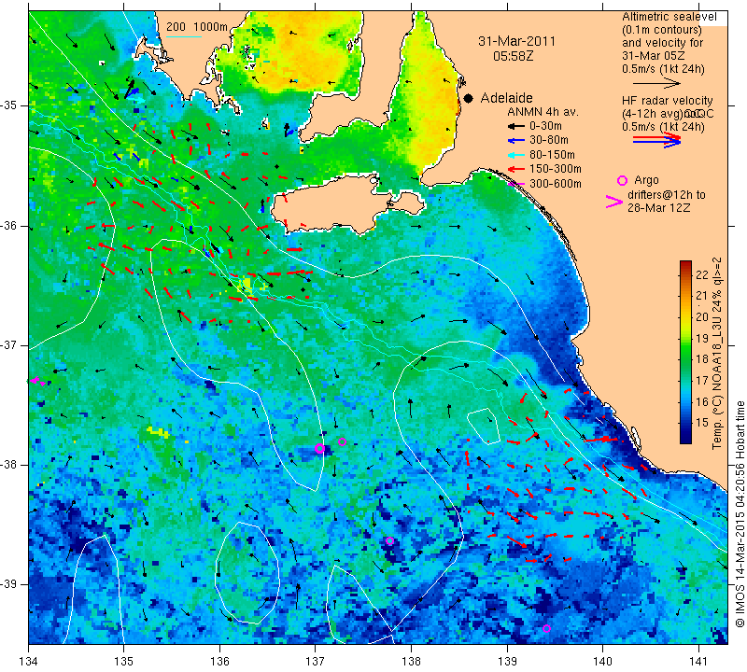Viewport: 747px width, 672px height.
Task: Click the Argo float marker near 137.8°E, 38.6°S
Action: point(389,540)
